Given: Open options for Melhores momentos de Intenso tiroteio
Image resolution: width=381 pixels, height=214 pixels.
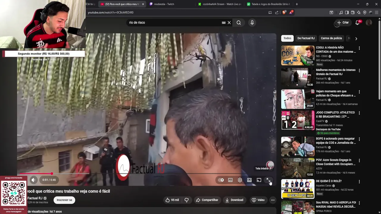Looking at the screenshot, I should [x=359, y=70].
